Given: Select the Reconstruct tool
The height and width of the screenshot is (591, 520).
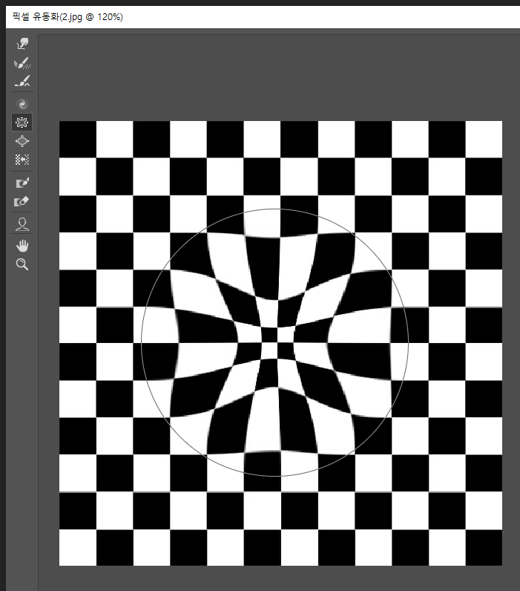Looking at the screenshot, I should click(x=22, y=63).
